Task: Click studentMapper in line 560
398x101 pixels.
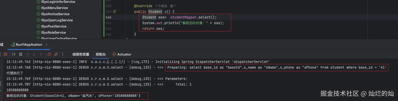Action: pos(183,17)
